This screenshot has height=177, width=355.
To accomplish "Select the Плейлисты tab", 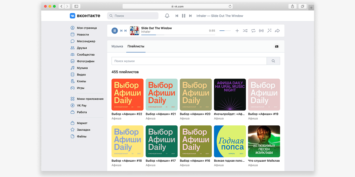I will pyautogui.click(x=136, y=46).
